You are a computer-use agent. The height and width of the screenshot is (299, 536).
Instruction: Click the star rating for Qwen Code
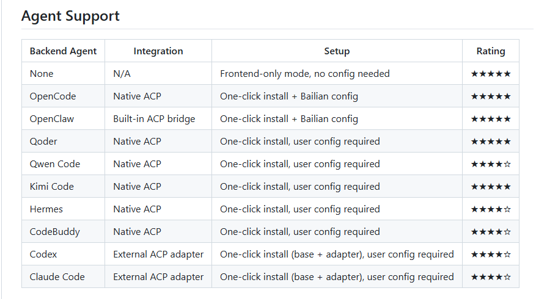click(x=491, y=164)
